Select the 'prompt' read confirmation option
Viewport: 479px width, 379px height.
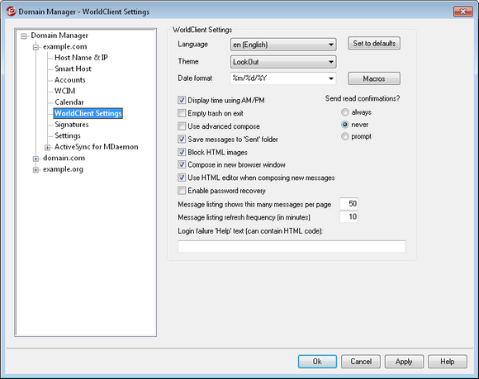[x=345, y=136]
